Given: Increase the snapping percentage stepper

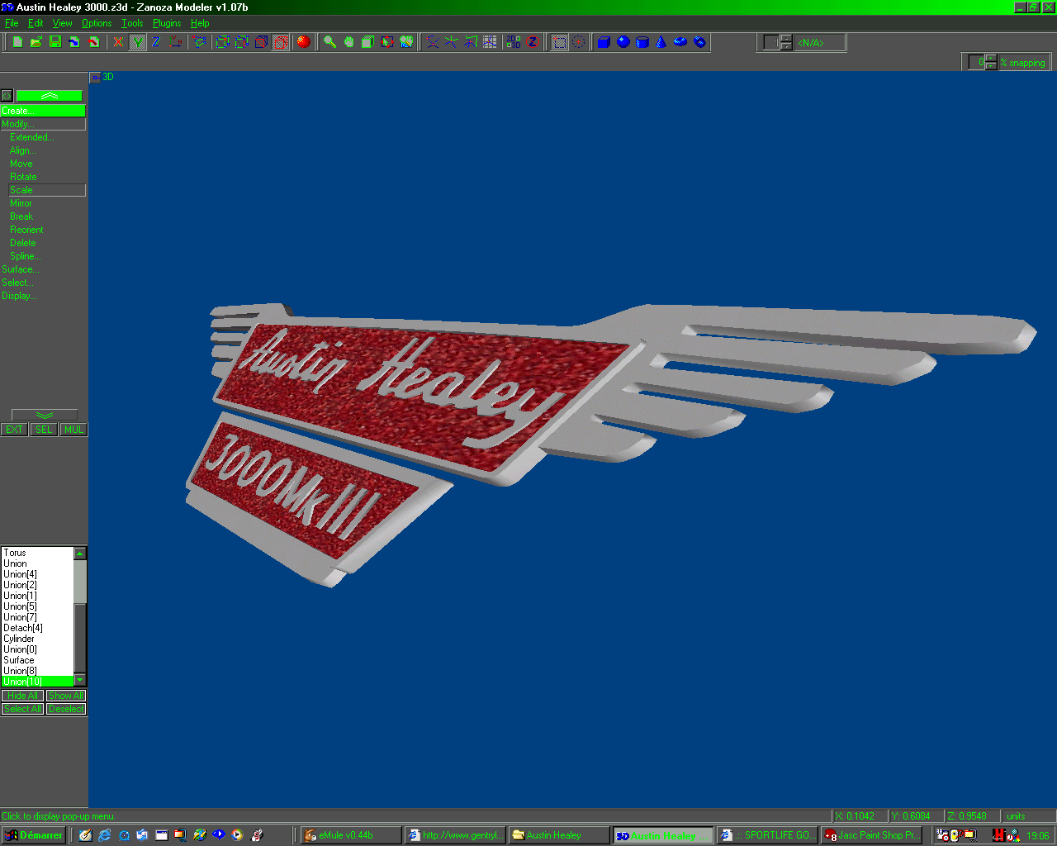Looking at the screenshot, I should pyautogui.click(x=992, y=59).
